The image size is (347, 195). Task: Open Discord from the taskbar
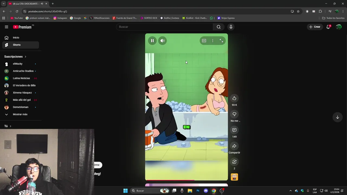pos(206,191)
